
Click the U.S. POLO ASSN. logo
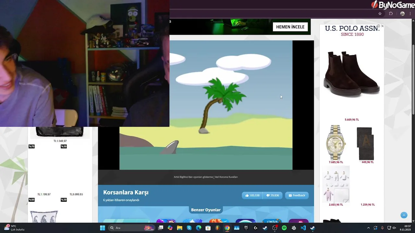352,30
